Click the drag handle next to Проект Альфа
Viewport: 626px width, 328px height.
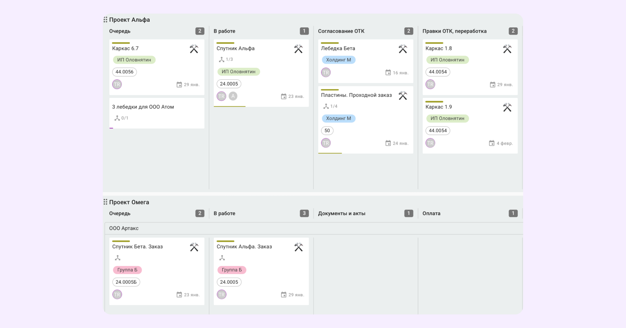pyautogui.click(x=105, y=20)
